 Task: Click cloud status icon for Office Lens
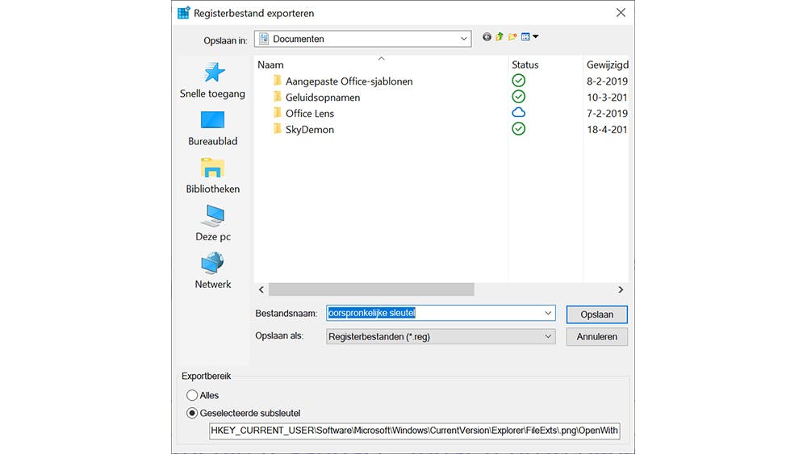coord(518,113)
